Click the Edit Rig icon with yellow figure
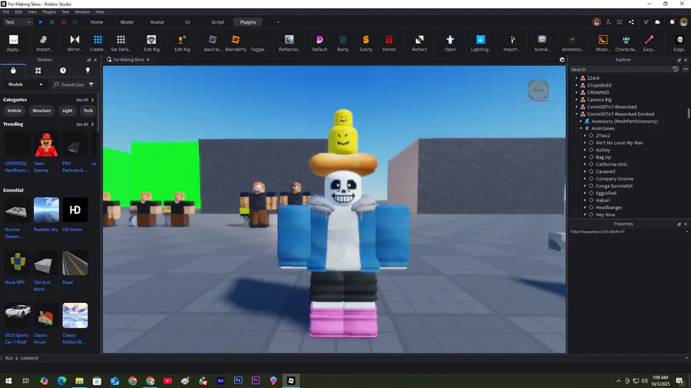 (182, 40)
